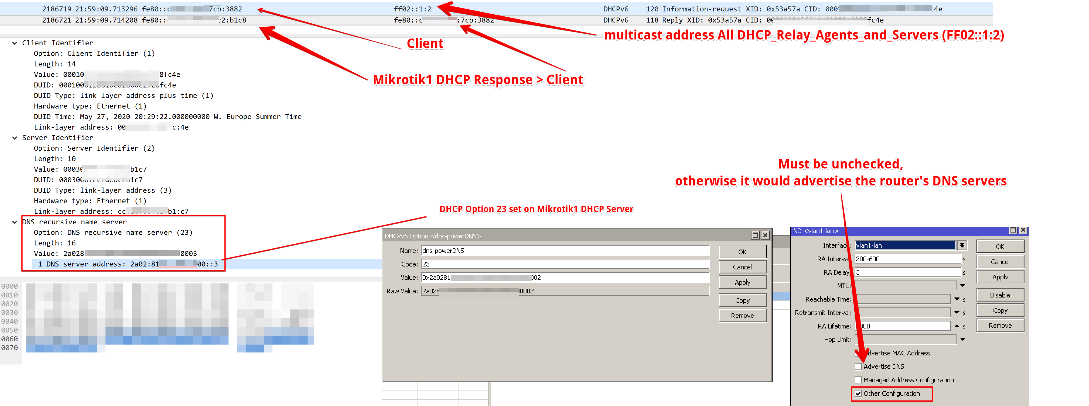Uncheck the Other Configuration checkbox

point(858,393)
